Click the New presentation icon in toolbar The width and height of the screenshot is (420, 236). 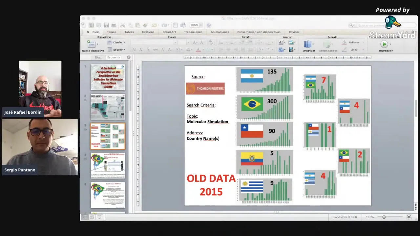pos(83,25)
